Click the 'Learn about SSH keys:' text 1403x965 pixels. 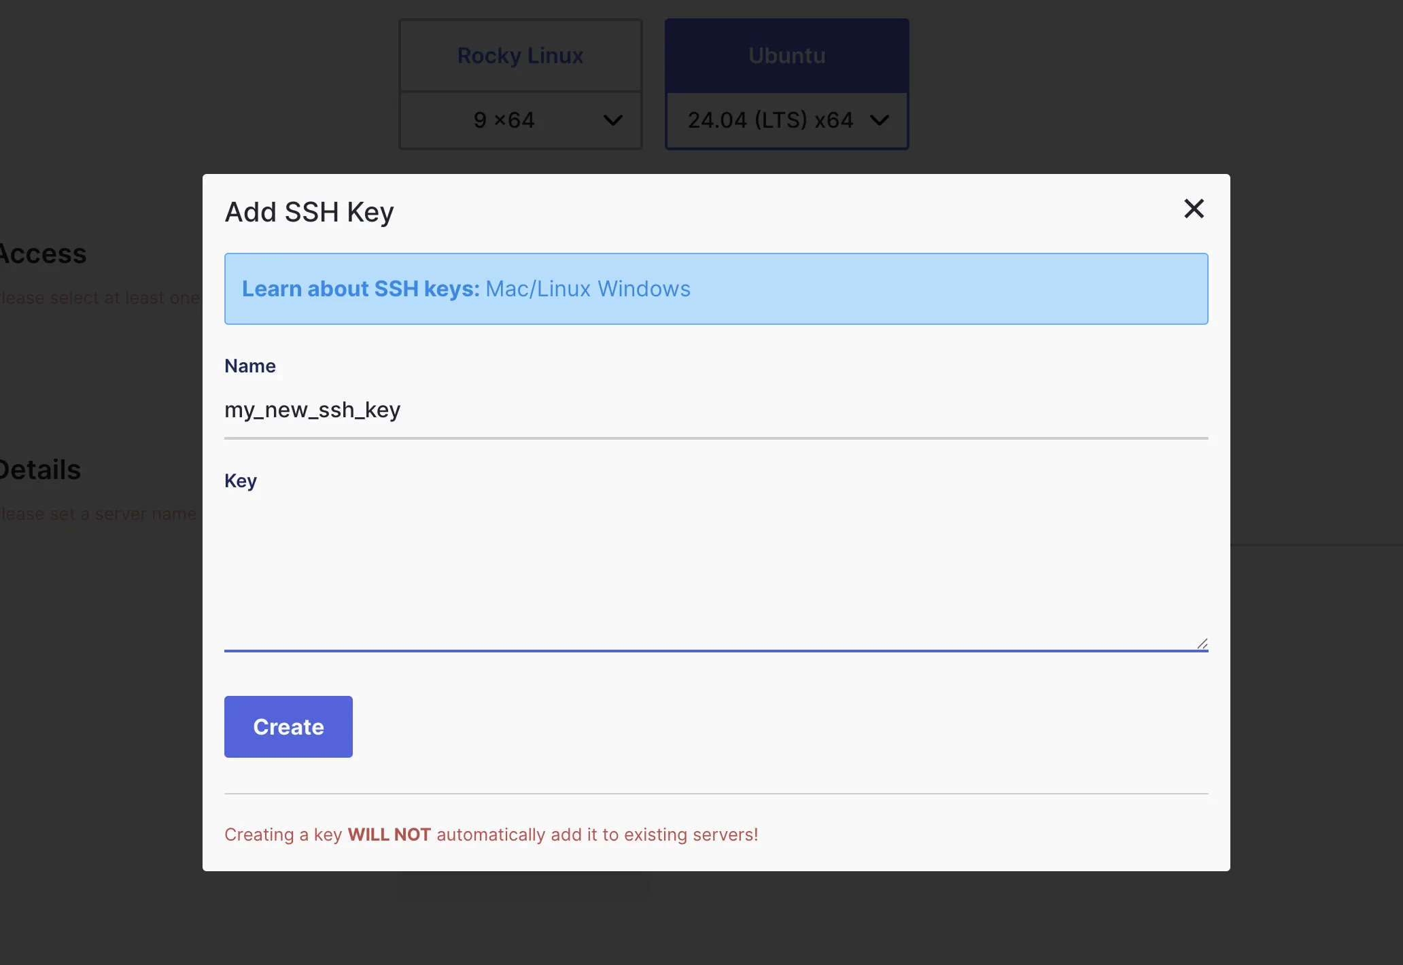click(x=361, y=289)
